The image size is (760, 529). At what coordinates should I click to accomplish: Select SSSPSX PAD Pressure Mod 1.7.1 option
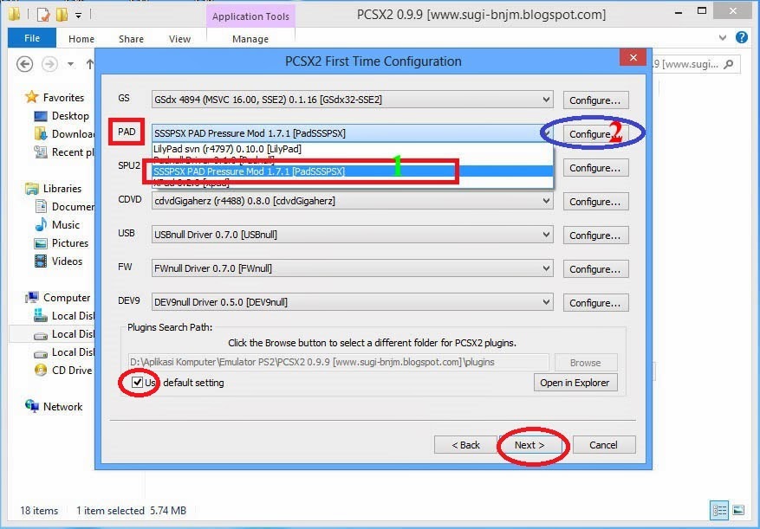pyautogui.click(x=353, y=171)
